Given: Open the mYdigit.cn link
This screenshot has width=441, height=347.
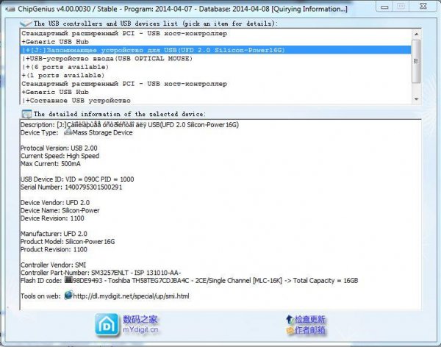Looking at the screenshot, I should [x=140, y=329].
